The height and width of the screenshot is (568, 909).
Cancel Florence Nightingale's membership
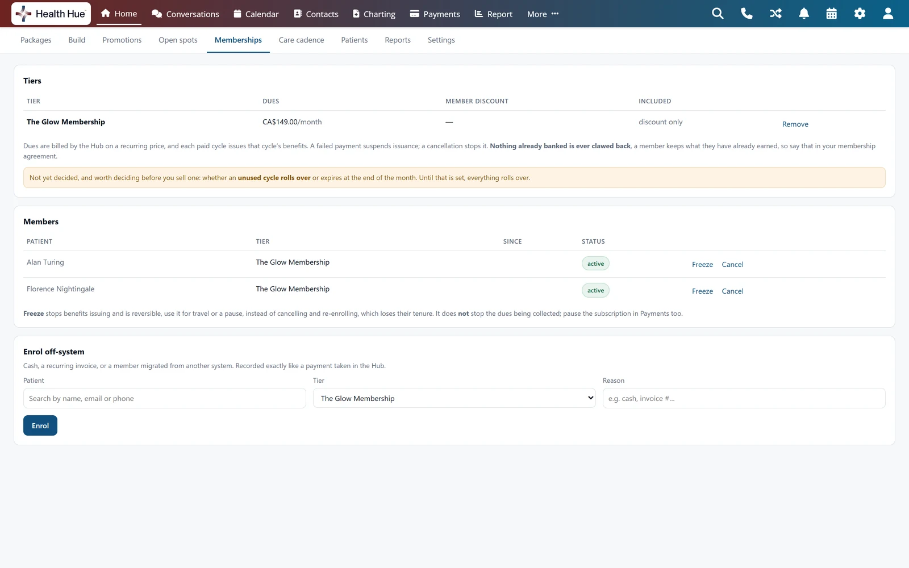(x=732, y=291)
